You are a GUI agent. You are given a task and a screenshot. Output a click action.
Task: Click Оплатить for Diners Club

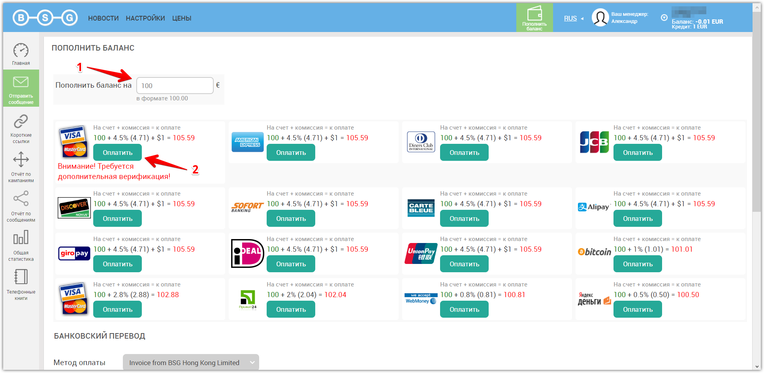click(464, 153)
